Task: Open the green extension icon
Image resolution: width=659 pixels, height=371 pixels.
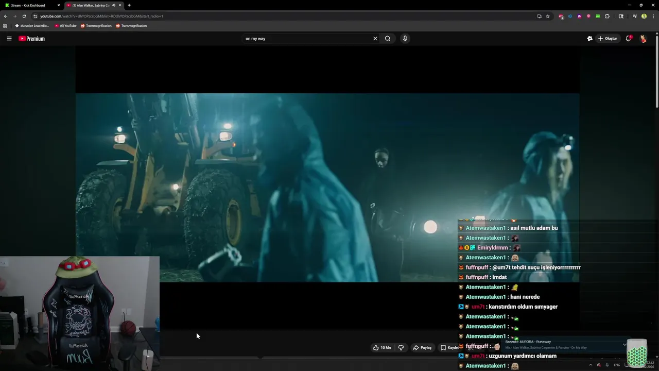Action: 598,16
